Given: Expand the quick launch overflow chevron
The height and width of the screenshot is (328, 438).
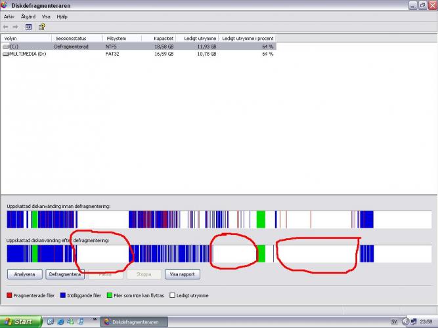Looking at the screenshot, I should click(x=96, y=321).
